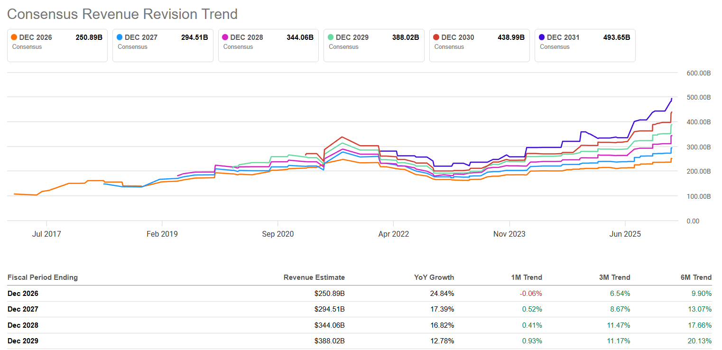The width and height of the screenshot is (722, 350).
Task: Click the purple dot beside DEC 2031
Action: pyautogui.click(x=542, y=37)
